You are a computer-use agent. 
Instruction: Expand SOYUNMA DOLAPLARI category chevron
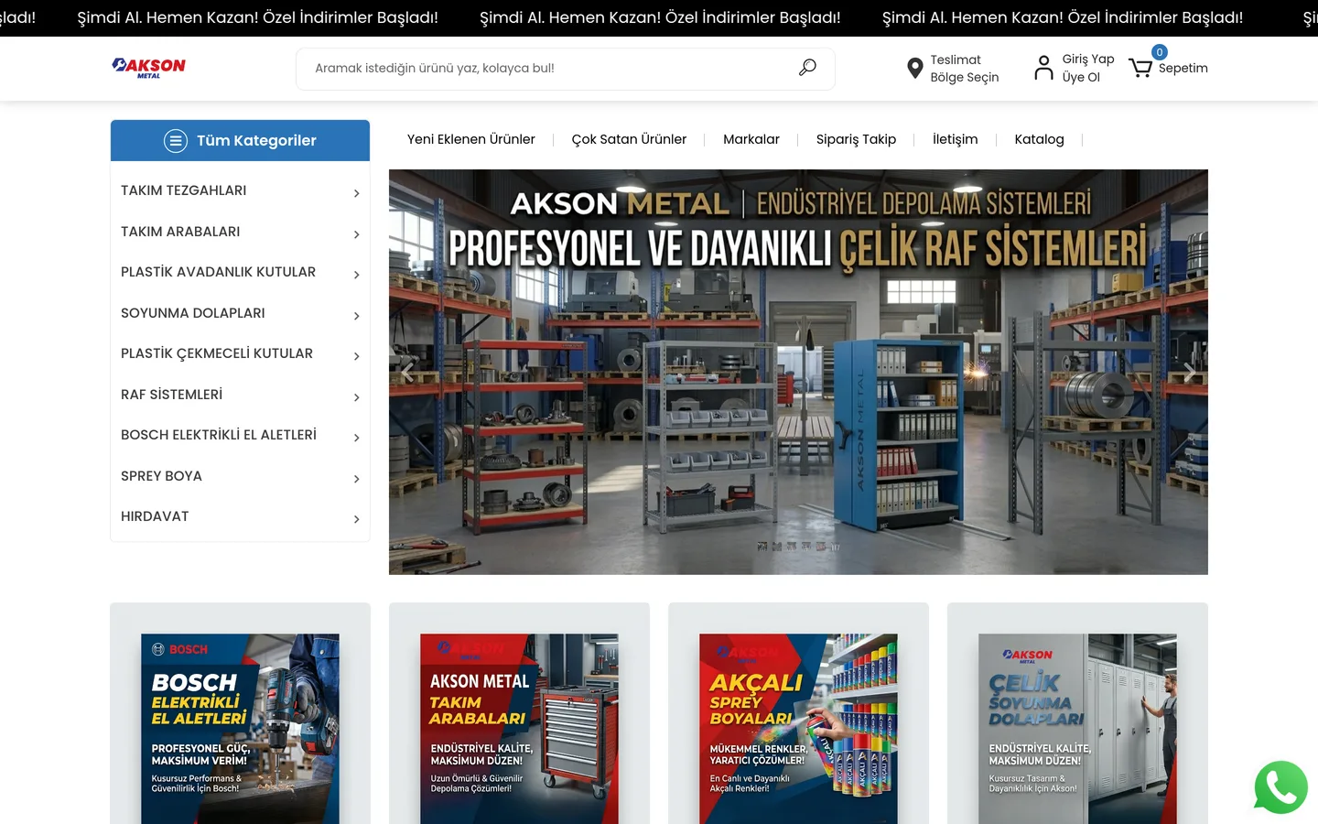coord(357,316)
